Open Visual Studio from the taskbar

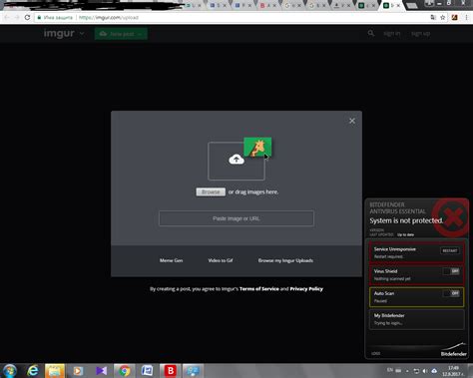(x=101, y=371)
